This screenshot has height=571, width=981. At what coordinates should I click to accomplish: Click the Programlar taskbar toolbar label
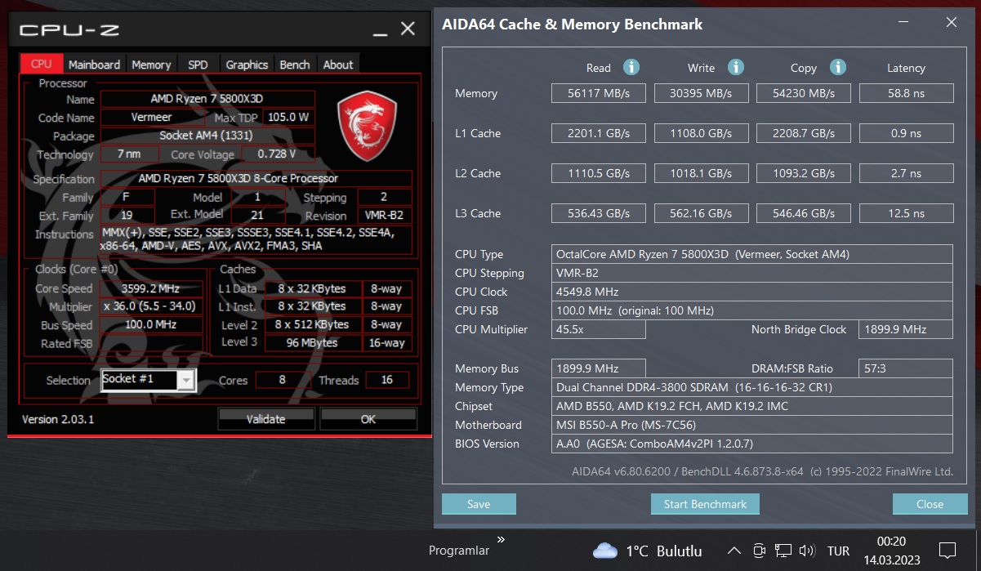pyautogui.click(x=459, y=551)
